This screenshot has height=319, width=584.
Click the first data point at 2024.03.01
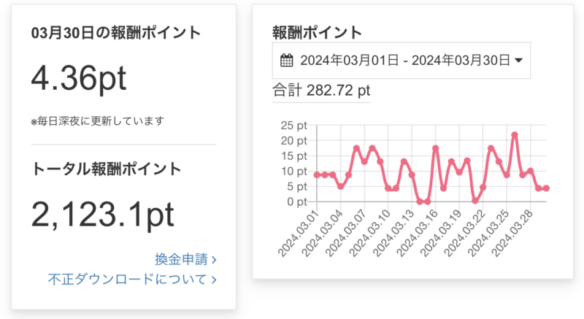click(317, 175)
